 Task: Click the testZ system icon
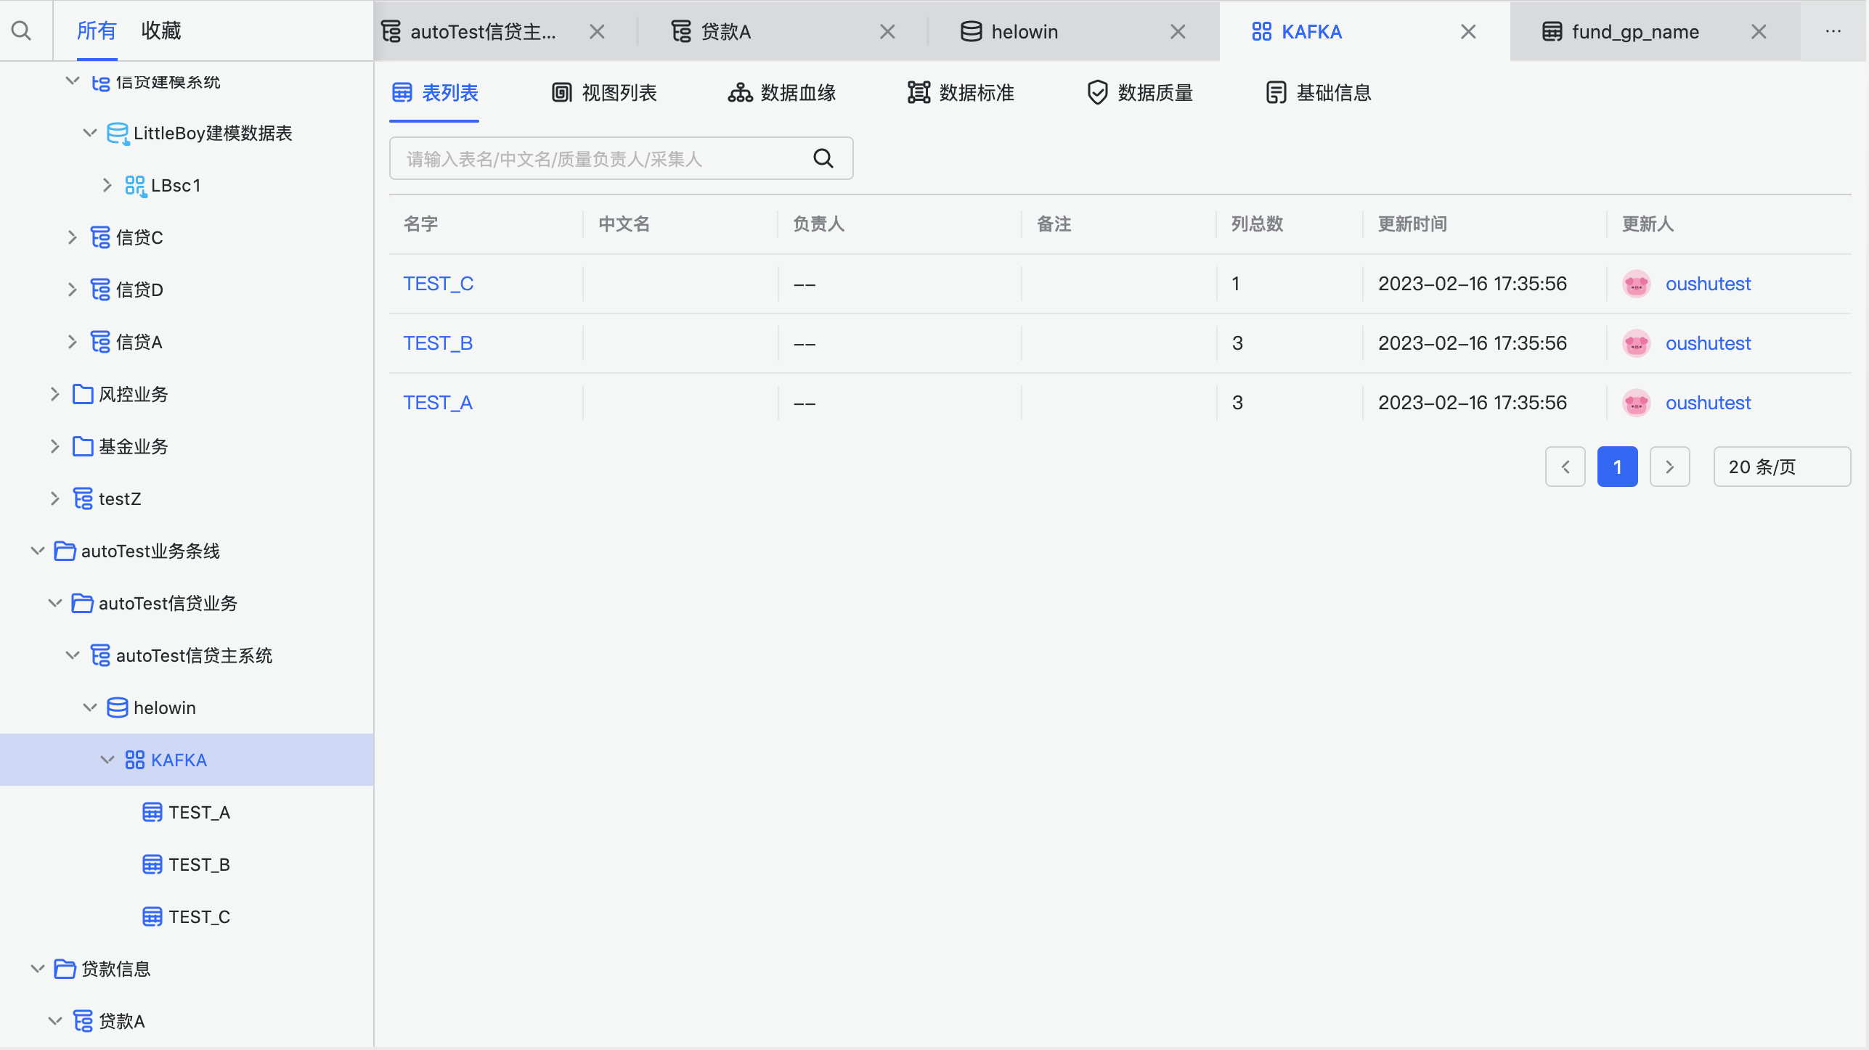coord(83,499)
